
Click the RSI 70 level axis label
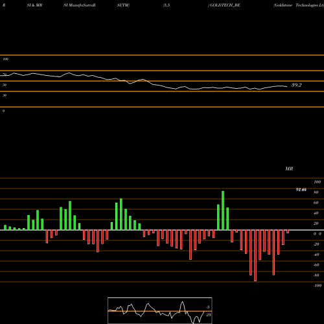coord(5,75)
